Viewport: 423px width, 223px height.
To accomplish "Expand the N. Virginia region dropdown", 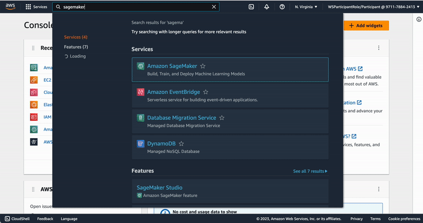I will [x=306, y=7].
